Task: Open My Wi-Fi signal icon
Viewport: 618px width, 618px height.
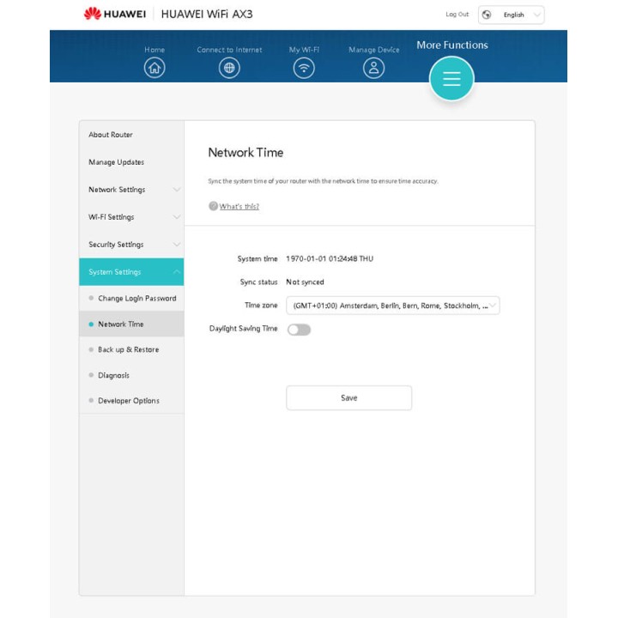Action: [x=304, y=68]
